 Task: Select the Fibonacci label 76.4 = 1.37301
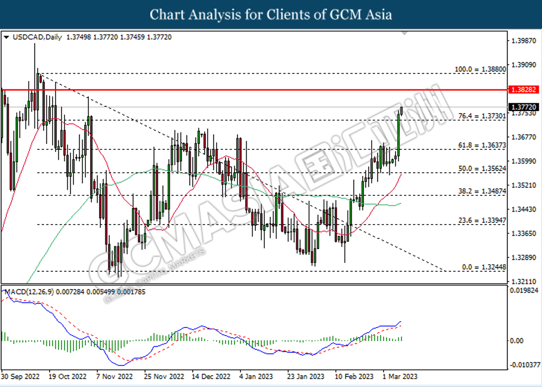click(x=482, y=116)
